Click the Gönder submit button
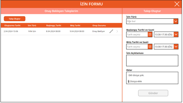Viewport: 183px width, 103px height. (x=153, y=93)
